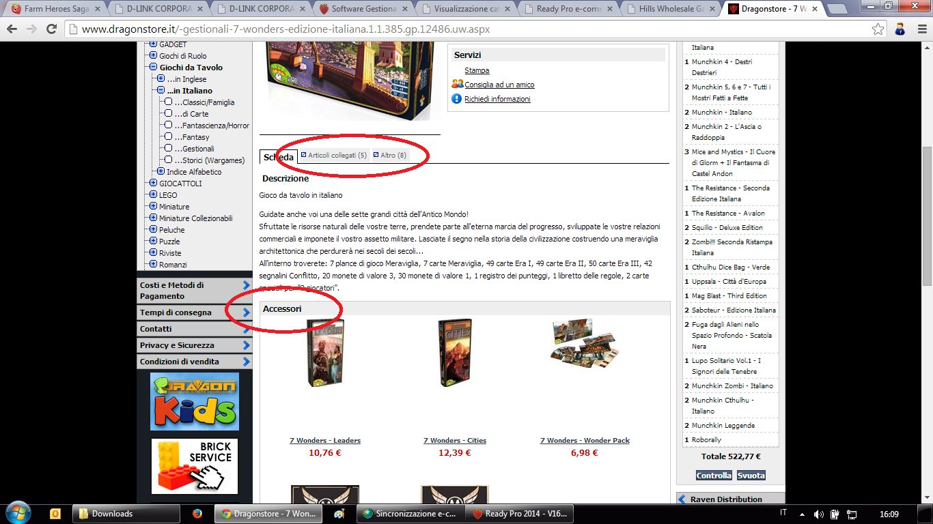Image resolution: width=933 pixels, height=524 pixels.
Task: Select the ...Gestionali category
Action: click(x=194, y=149)
